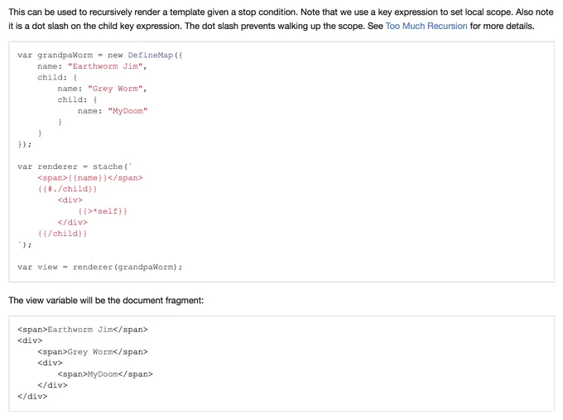Click the "Grey Worm" string value
This screenshot has height=420, width=563.
tap(115, 89)
